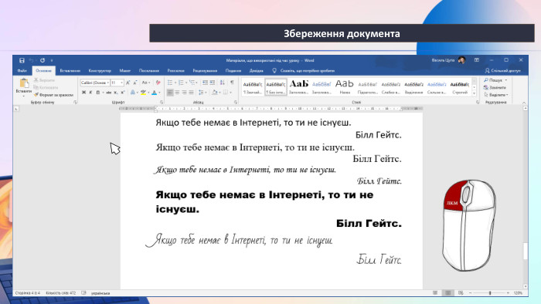Expand the Абзац paragraph dialog launcher

point(236,103)
